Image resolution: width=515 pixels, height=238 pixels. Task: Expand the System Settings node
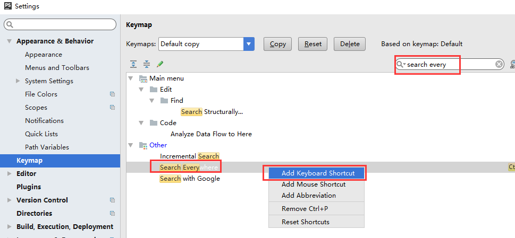(x=18, y=81)
